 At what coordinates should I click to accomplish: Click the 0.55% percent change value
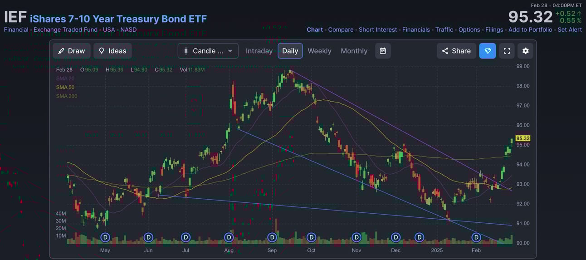pyautogui.click(x=571, y=20)
